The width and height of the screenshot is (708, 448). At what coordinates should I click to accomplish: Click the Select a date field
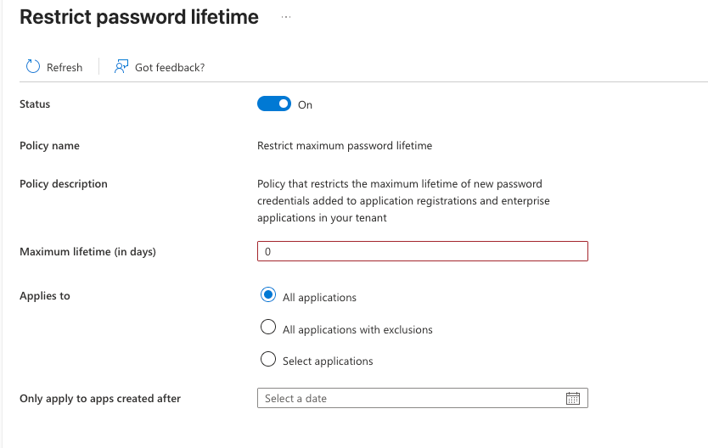[423, 398]
